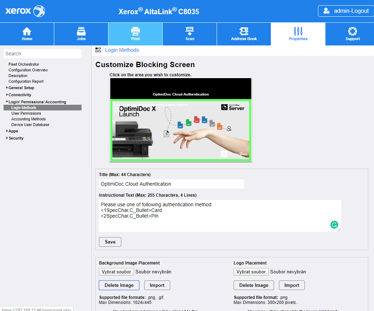Click the Connectivity label
374x311 pixels.
pyautogui.click(x=20, y=95)
